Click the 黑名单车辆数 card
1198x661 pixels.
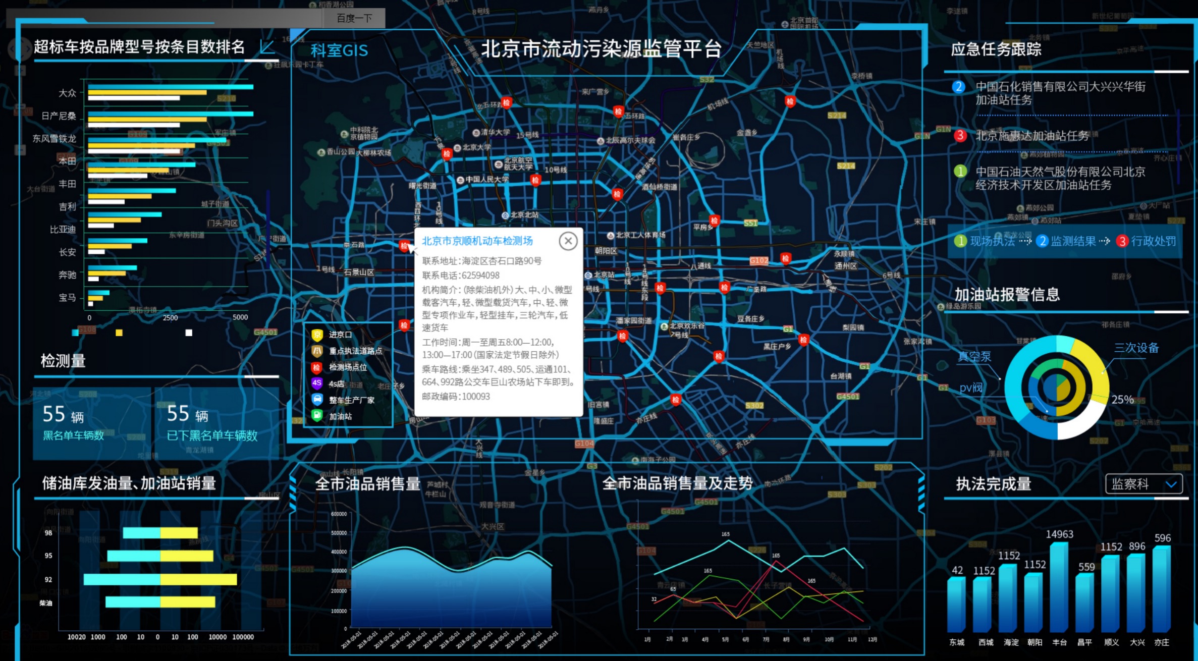pos(91,423)
